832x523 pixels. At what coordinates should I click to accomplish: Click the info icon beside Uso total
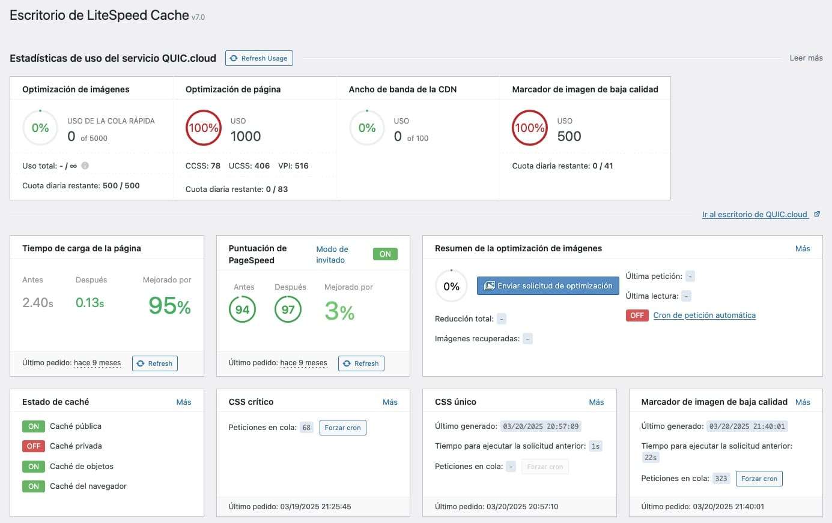point(85,166)
